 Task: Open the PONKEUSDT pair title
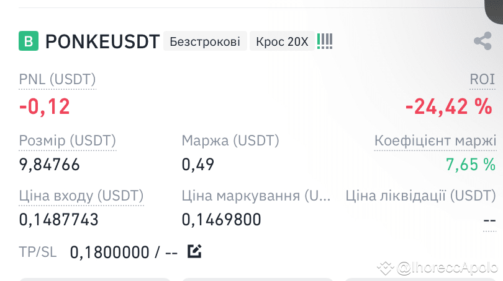coord(102,41)
